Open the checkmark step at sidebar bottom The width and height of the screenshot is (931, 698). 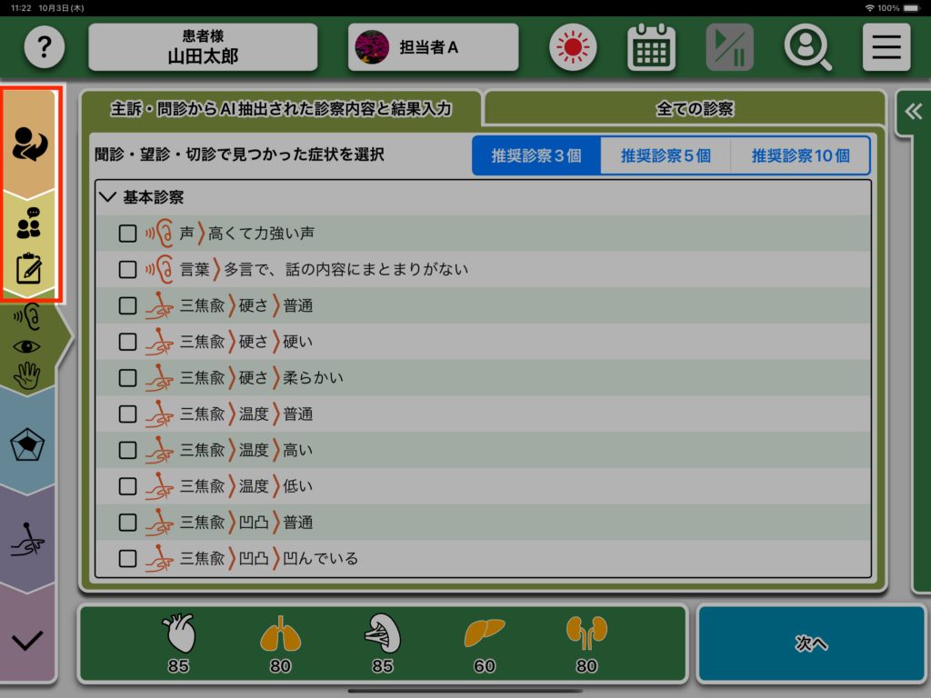[x=27, y=640]
